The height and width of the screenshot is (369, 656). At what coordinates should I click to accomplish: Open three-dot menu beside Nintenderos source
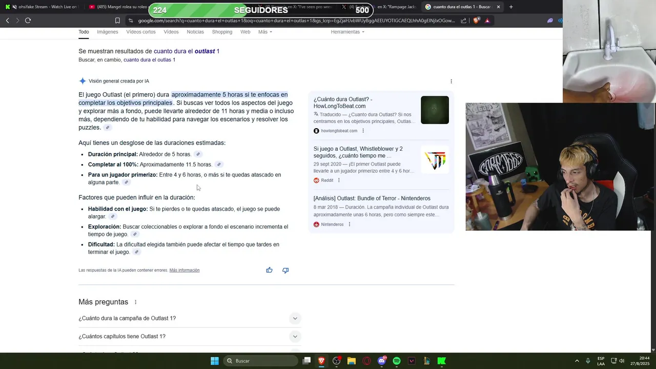click(x=350, y=224)
